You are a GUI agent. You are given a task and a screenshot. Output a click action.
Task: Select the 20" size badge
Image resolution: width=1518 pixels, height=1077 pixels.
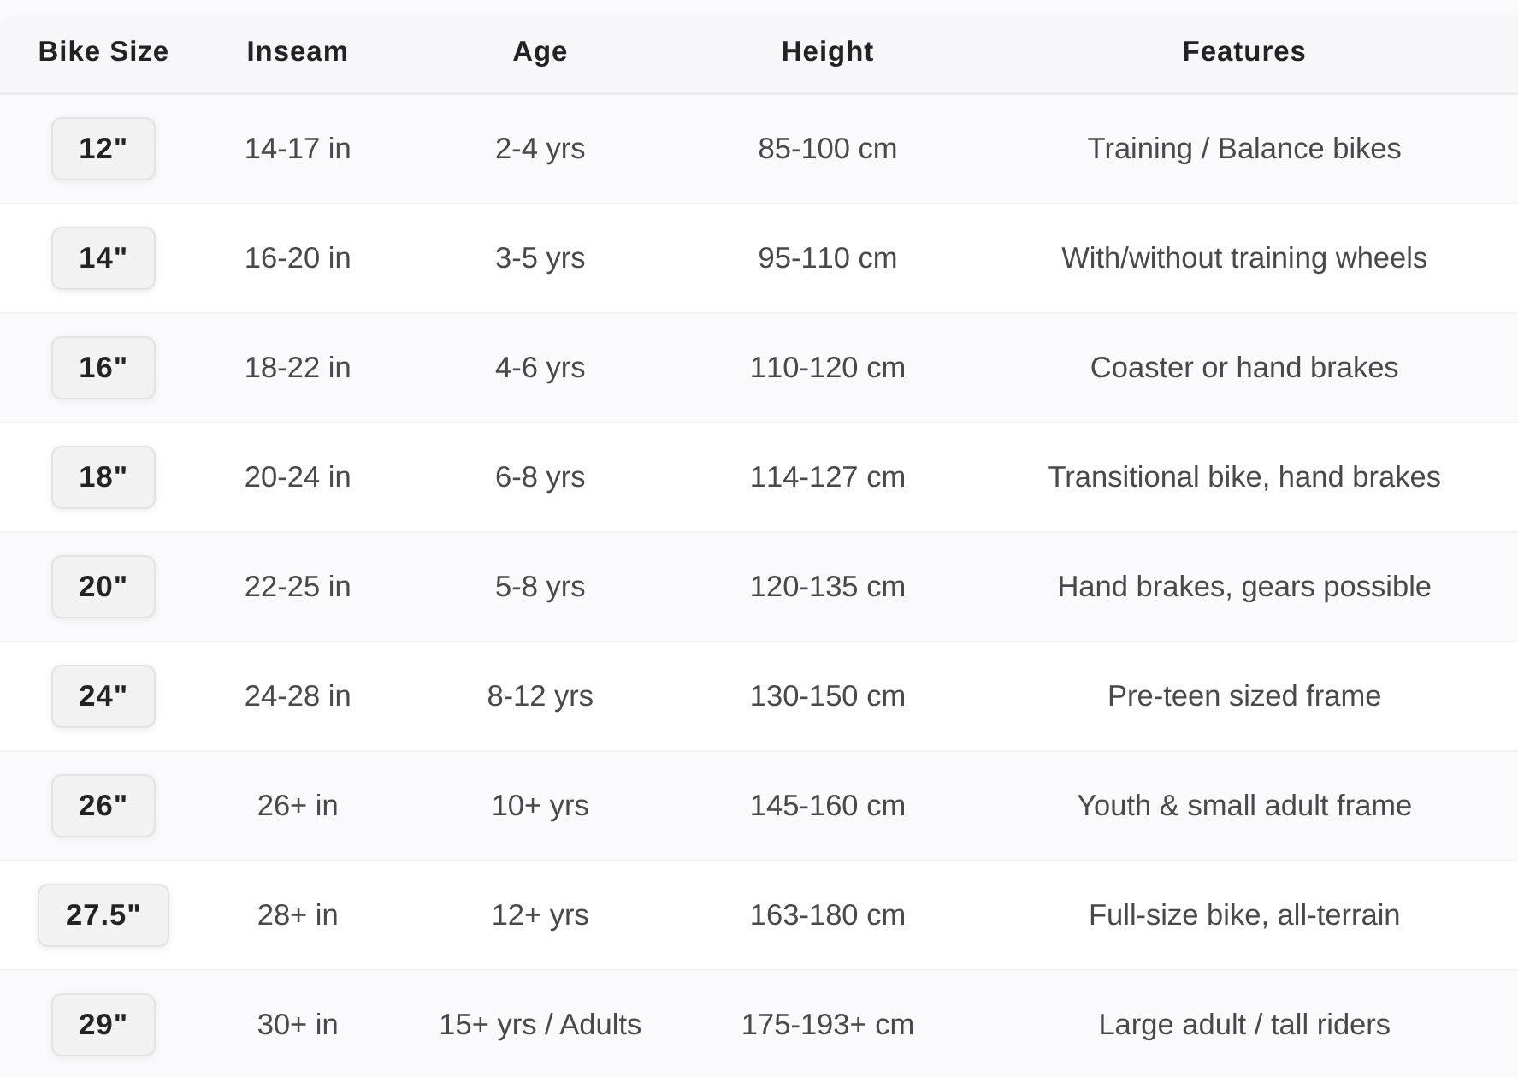click(x=103, y=587)
